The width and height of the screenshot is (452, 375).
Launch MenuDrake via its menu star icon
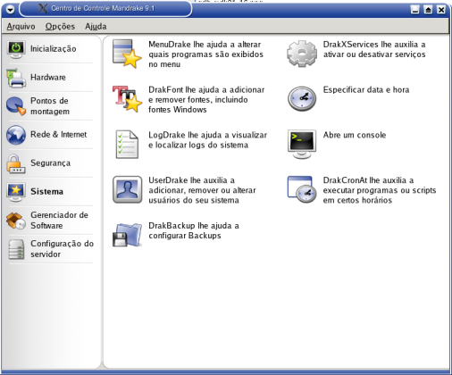[x=127, y=54]
